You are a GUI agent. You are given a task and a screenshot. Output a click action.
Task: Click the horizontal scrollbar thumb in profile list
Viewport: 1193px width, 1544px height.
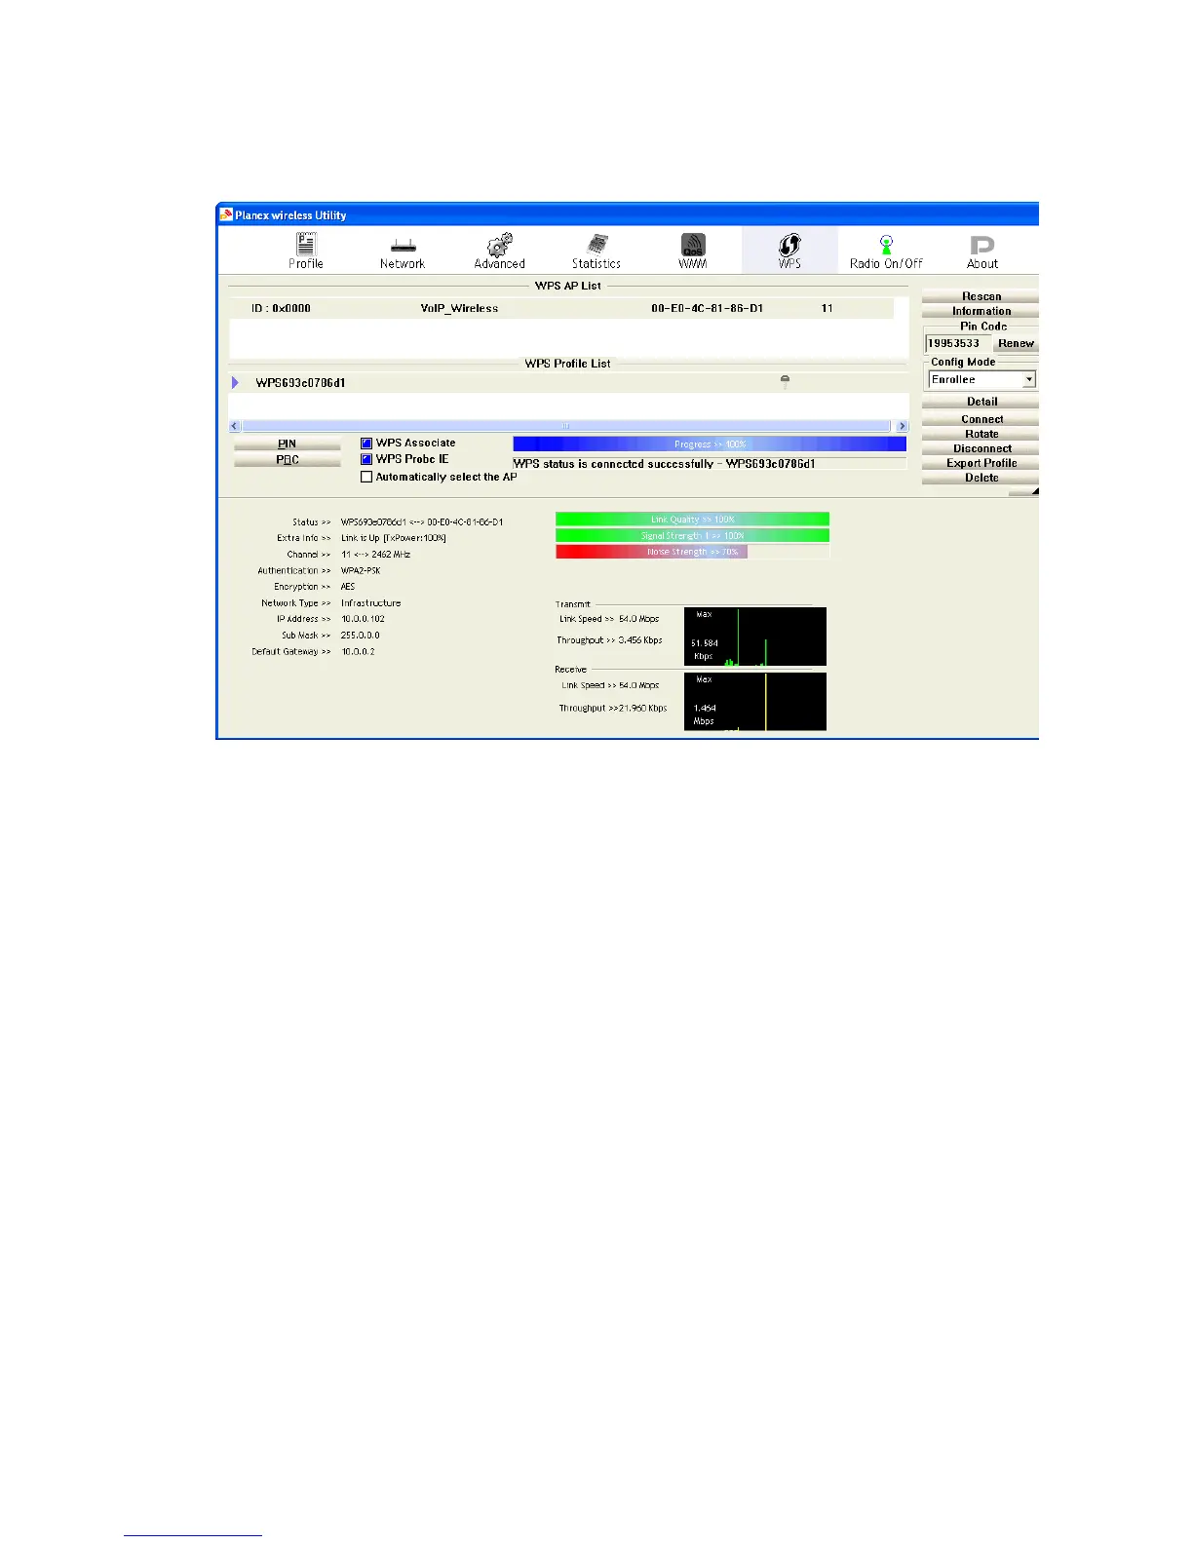pos(565,426)
